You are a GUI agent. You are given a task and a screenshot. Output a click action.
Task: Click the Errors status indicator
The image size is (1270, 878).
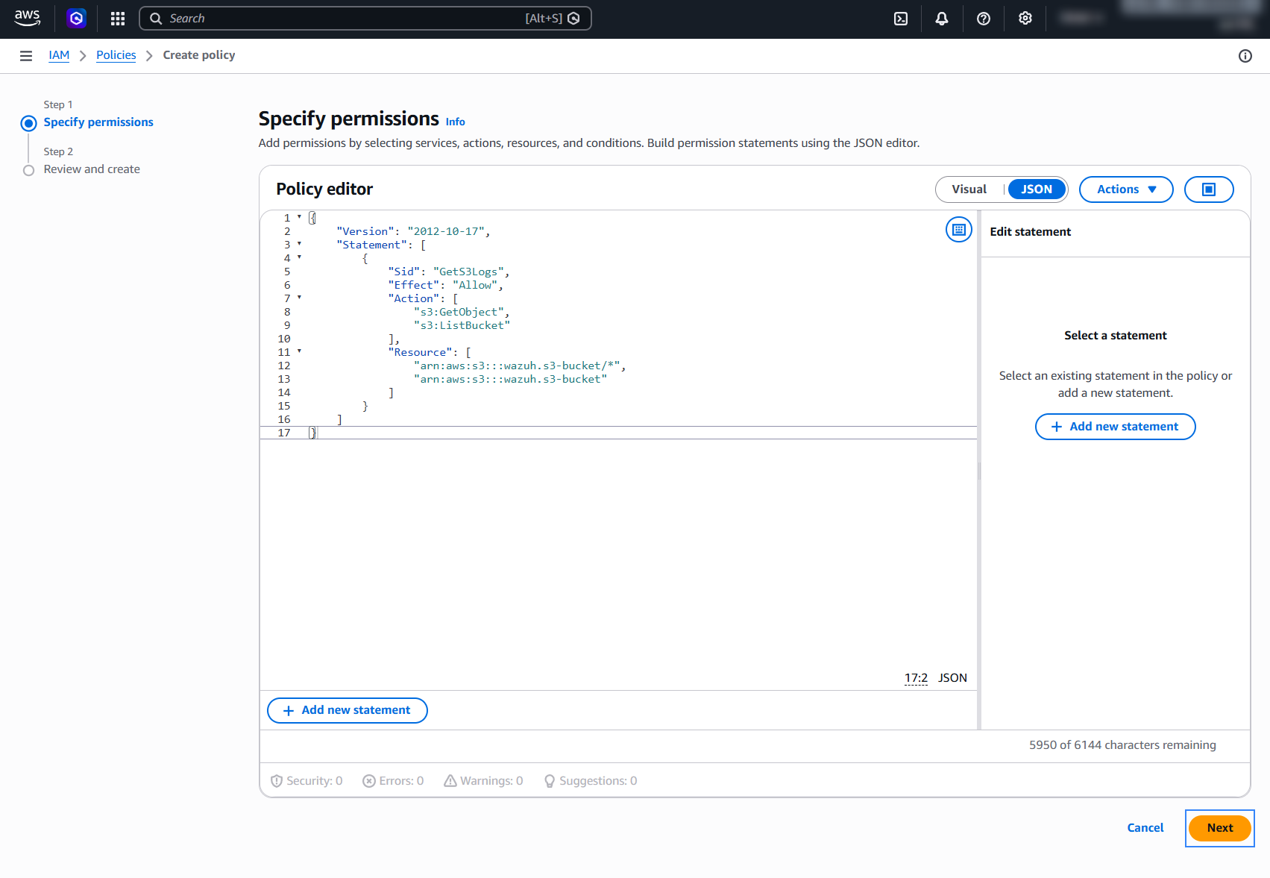coord(393,781)
